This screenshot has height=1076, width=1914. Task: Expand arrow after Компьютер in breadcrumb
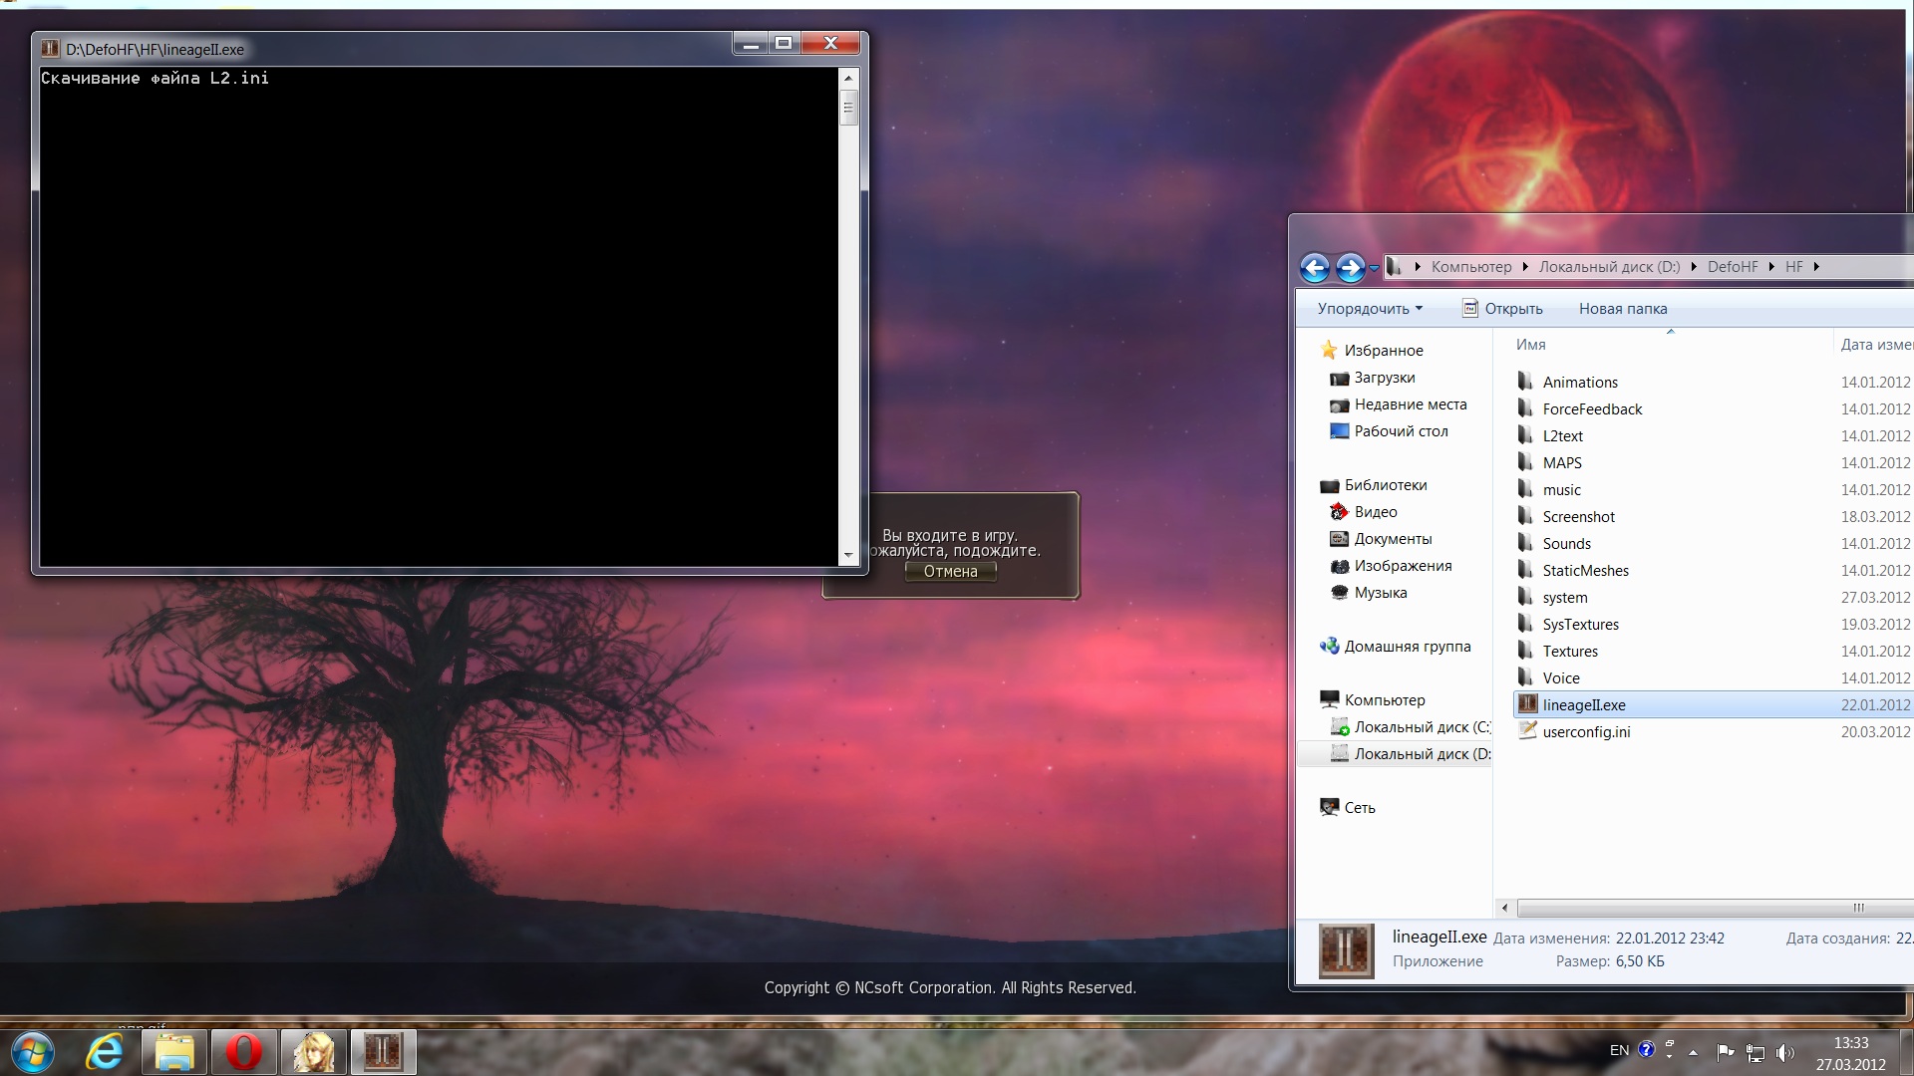click(x=1525, y=267)
